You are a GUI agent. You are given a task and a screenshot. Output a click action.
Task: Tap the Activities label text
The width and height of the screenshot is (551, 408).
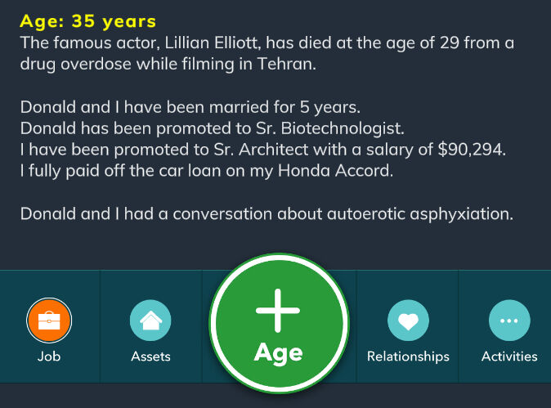(x=509, y=356)
